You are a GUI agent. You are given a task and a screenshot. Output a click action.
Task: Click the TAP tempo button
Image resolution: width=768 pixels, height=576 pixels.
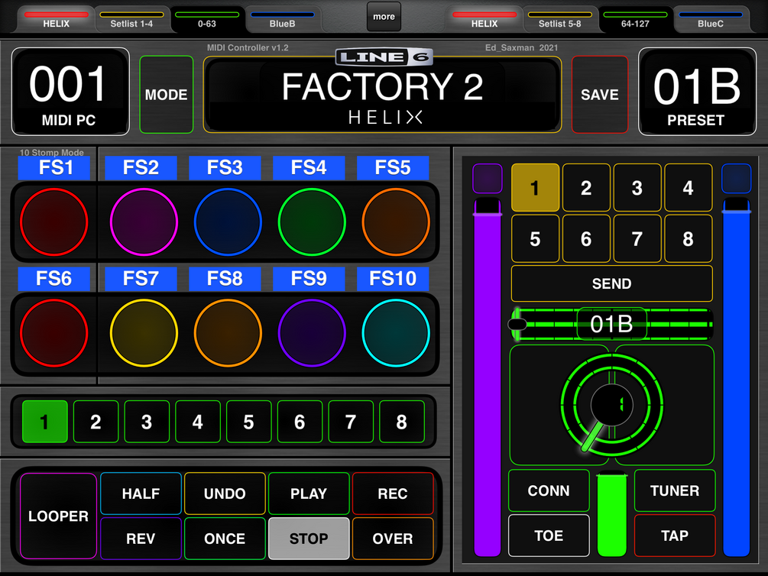click(675, 536)
